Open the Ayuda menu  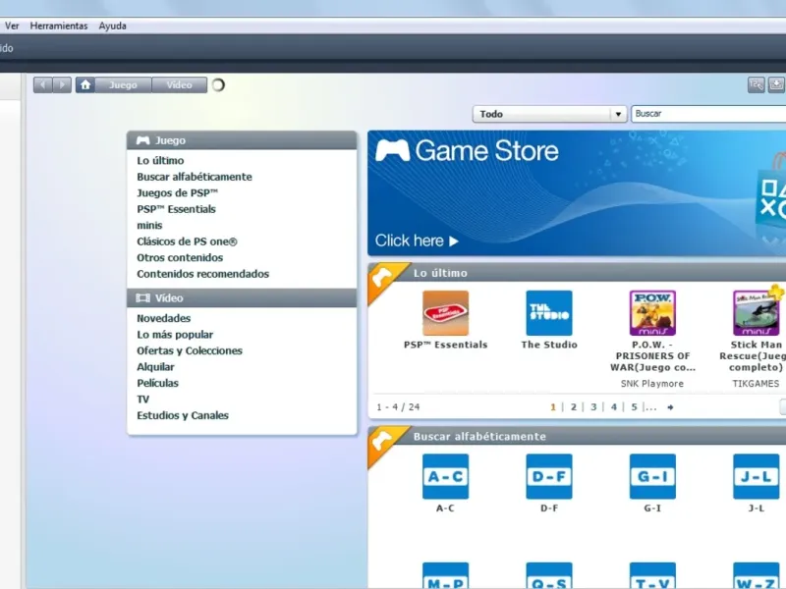point(112,26)
